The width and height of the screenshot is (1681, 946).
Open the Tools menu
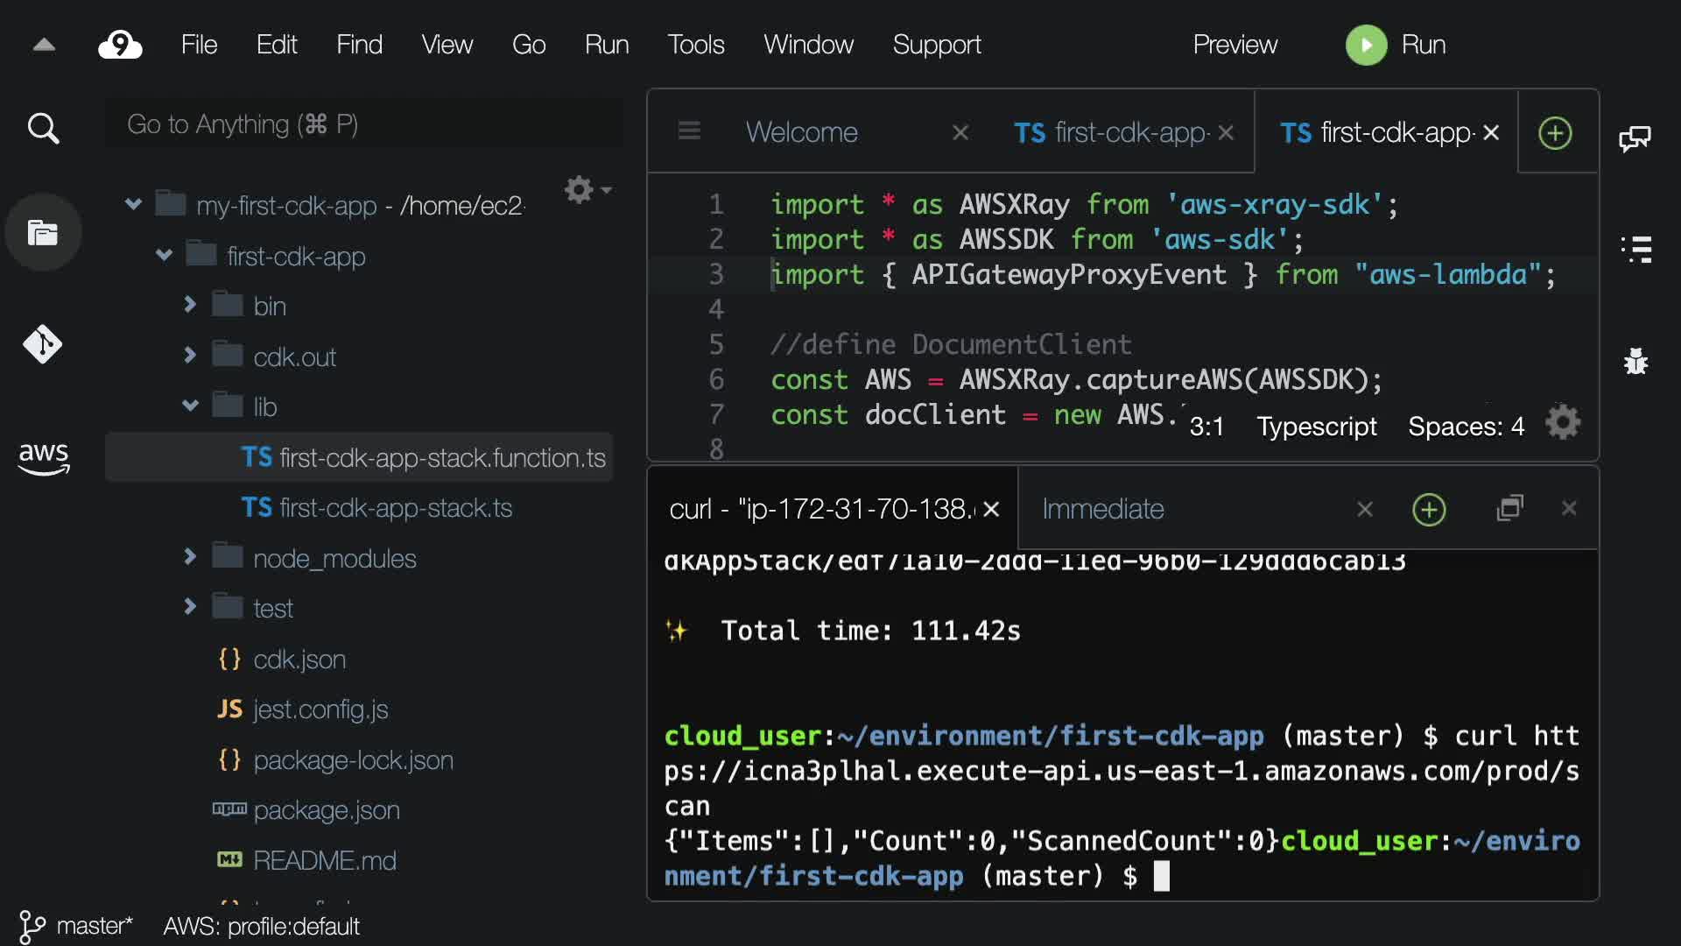click(x=695, y=45)
